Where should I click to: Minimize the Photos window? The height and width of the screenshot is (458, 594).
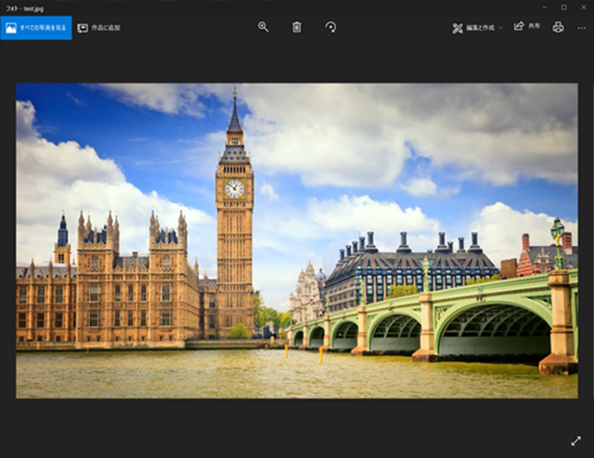click(x=545, y=7)
